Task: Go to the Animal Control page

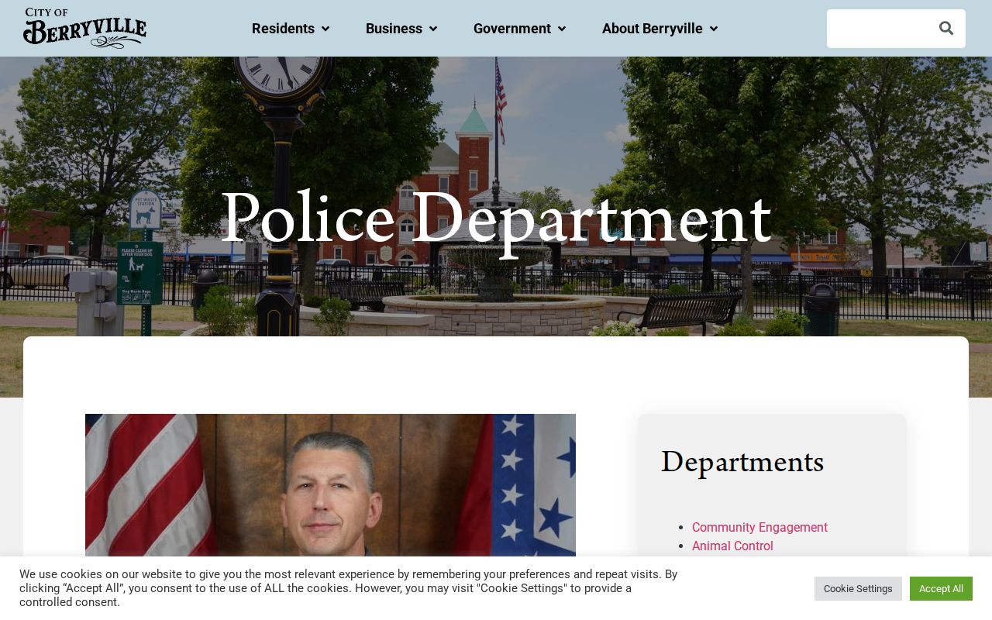Action: [x=732, y=546]
